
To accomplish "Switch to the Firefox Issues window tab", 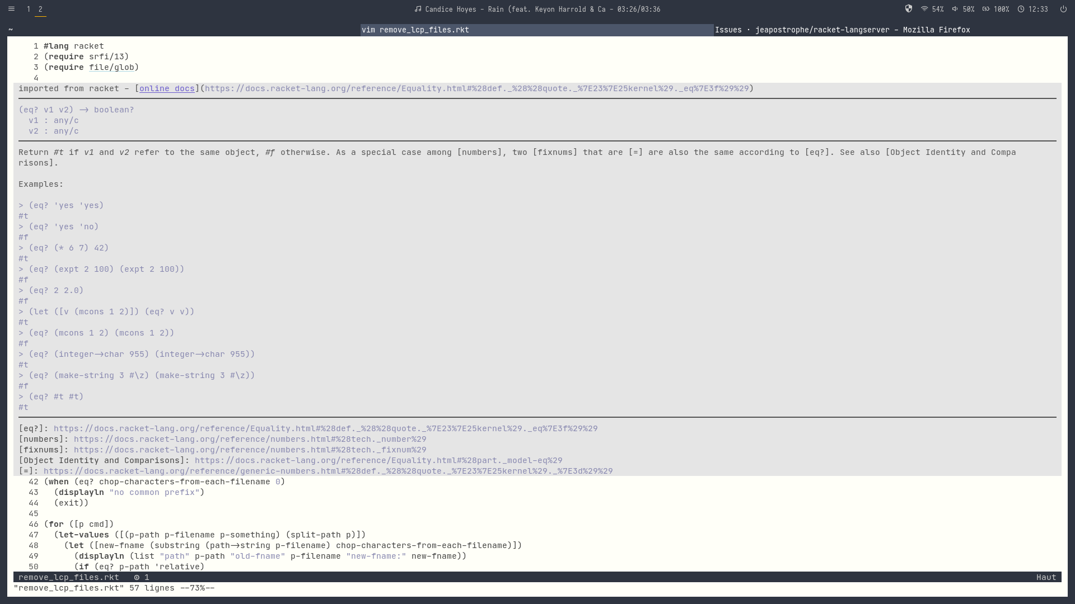I will [x=842, y=30].
